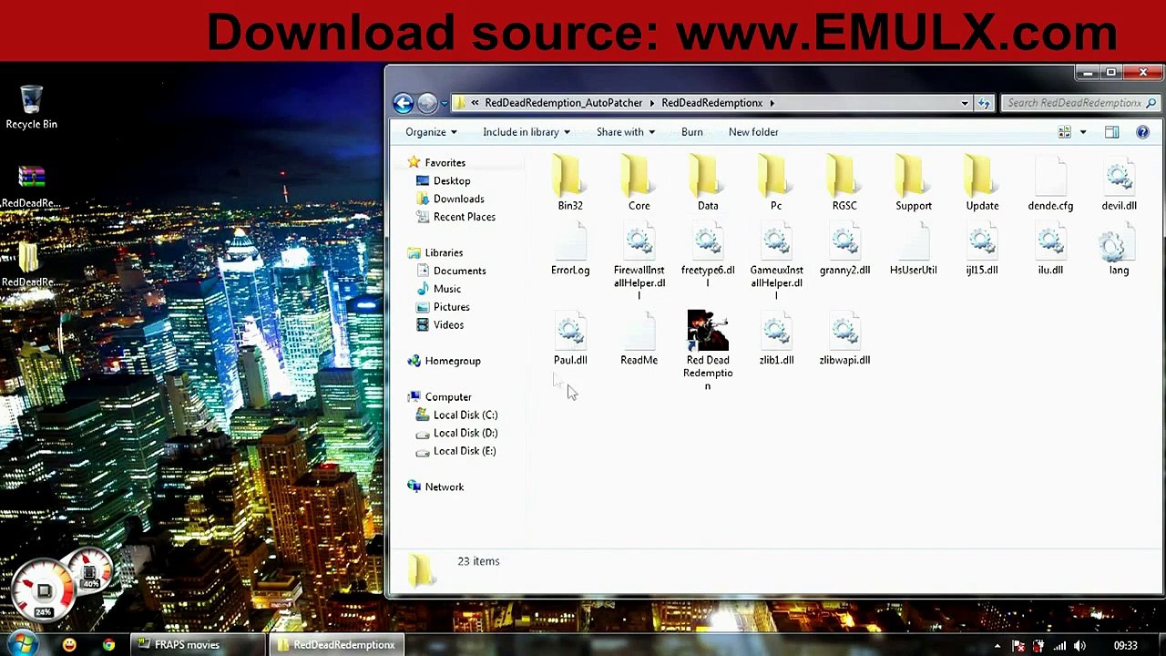
Task: Click the RedDeadRedemptionx breadcrumb
Action: (x=711, y=103)
